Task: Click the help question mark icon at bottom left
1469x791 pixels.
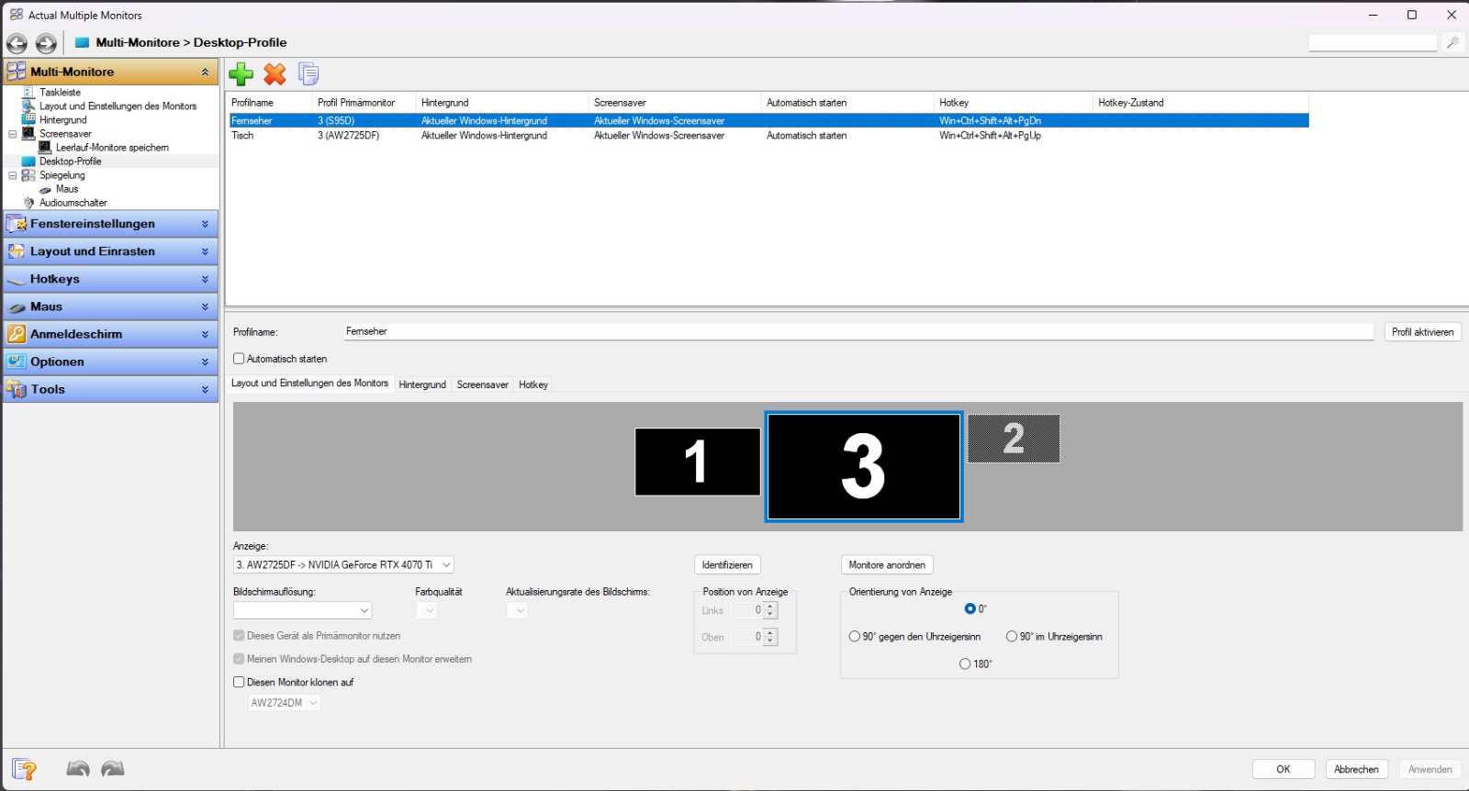Action: tap(24, 769)
